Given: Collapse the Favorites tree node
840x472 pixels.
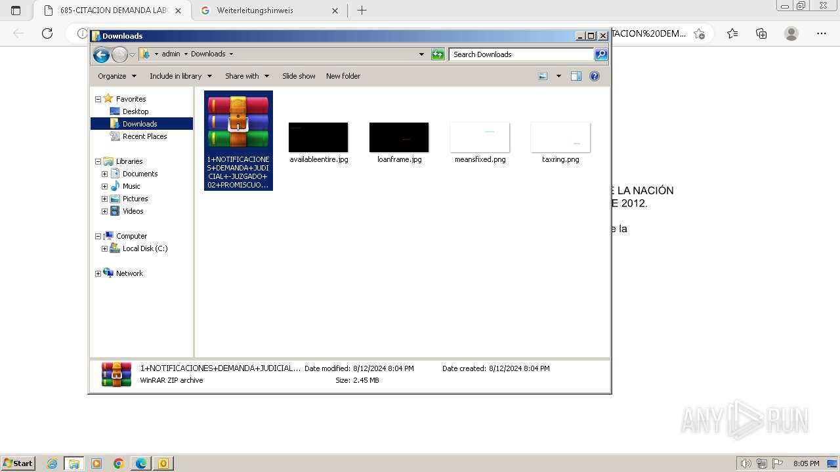Looking at the screenshot, I should coord(98,100).
